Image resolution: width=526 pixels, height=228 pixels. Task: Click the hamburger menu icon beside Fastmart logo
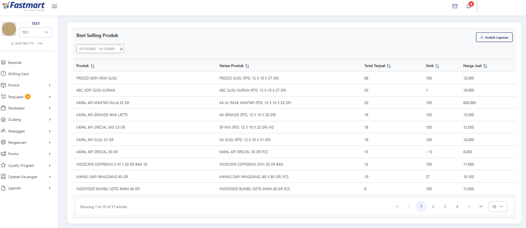[54, 6]
